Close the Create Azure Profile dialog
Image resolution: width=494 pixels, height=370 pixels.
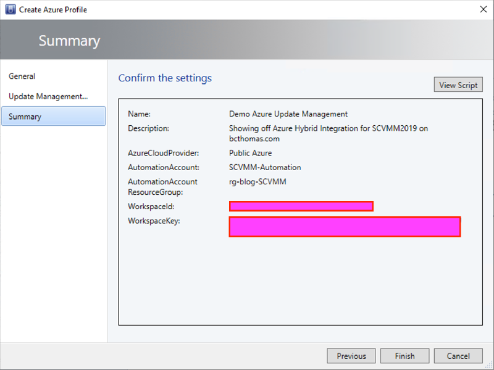[482, 9]
